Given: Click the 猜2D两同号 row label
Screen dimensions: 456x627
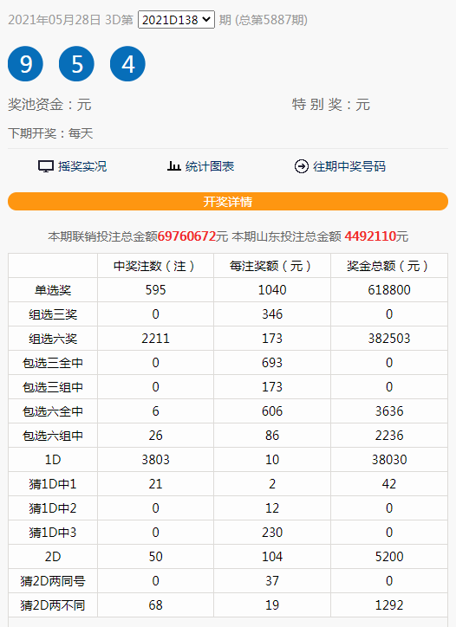Looking at the screenshot, I should pyautogui.click(x=53, y=581).
